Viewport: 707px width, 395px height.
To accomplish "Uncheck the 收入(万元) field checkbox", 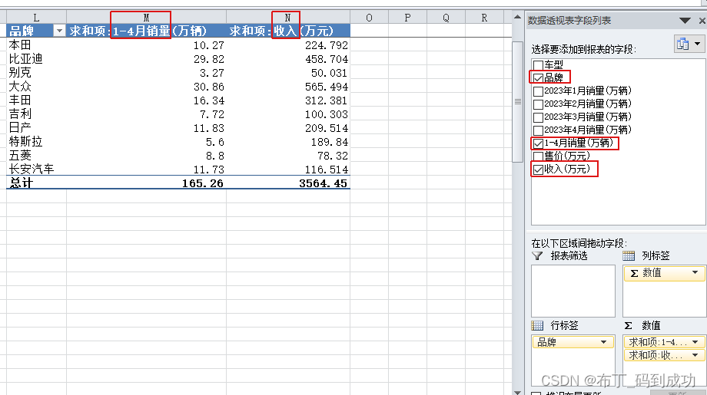I will (538, 170).
